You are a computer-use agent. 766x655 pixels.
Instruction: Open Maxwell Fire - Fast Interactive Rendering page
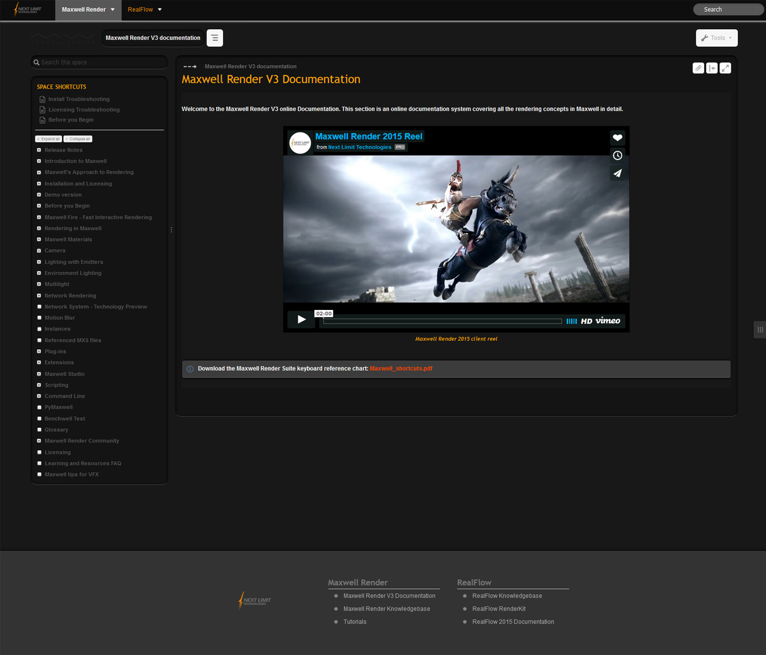coord(98,217)
